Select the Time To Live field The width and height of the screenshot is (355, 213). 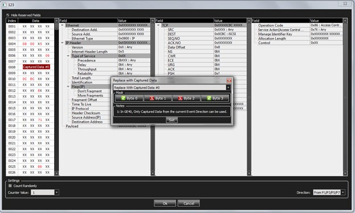click(x=81, y=105)
